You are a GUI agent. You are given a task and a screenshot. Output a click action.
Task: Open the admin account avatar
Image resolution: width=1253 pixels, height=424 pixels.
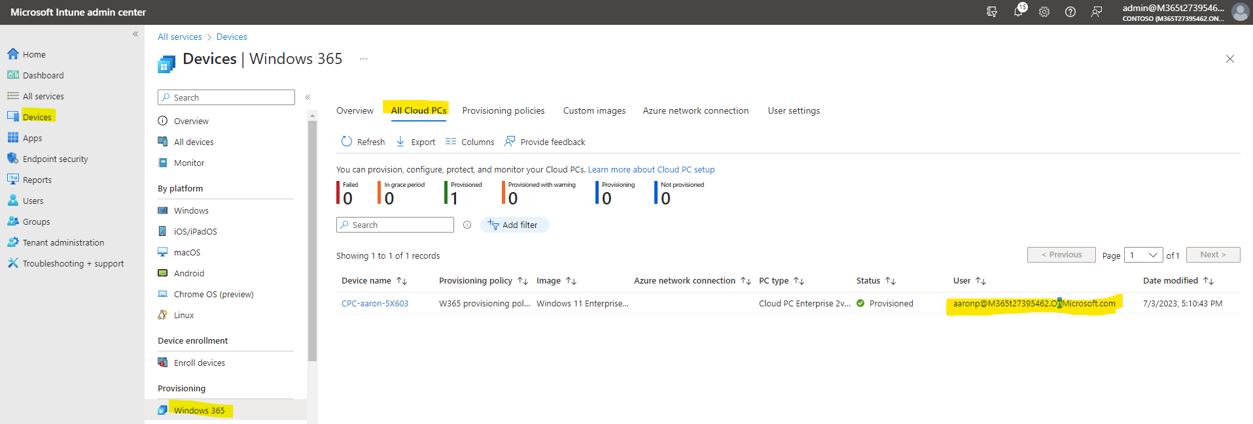[1240, 12]
